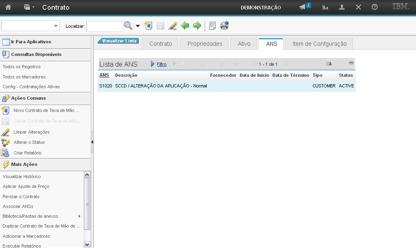Screen dimensions: 416x248
Task: Click the printer icon in the toolbar
Action: [224, 26]
